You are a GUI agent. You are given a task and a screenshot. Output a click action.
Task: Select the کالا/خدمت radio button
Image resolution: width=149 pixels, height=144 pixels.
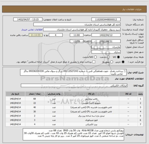point(95,57)
